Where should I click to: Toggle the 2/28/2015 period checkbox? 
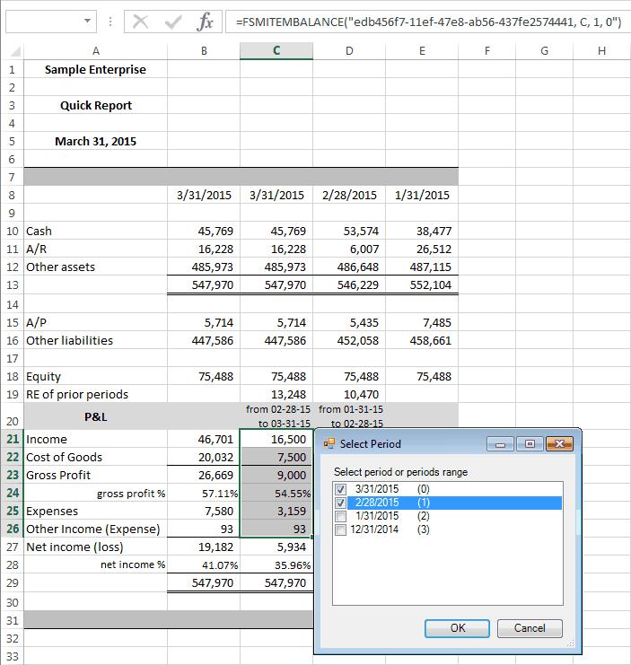pos(340,503)
